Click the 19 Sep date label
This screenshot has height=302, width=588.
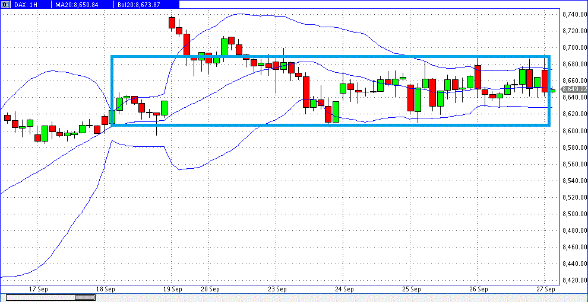pos(172,289)
